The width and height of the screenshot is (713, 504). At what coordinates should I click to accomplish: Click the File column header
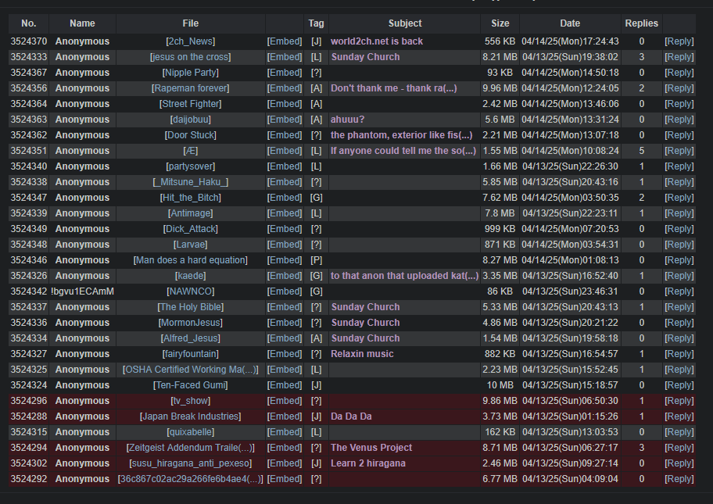pos(191,23)
